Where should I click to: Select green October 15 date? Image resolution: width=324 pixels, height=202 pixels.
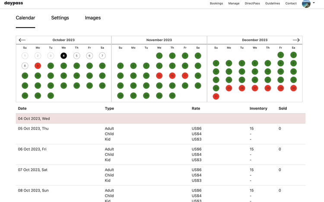(x=25, y=76)
